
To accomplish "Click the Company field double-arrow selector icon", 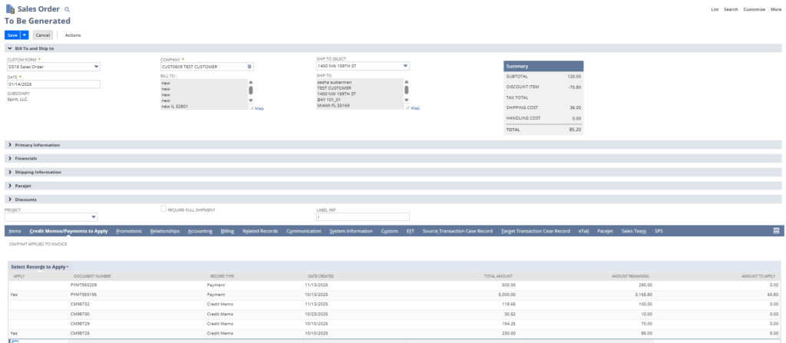I will pos(249,67).
